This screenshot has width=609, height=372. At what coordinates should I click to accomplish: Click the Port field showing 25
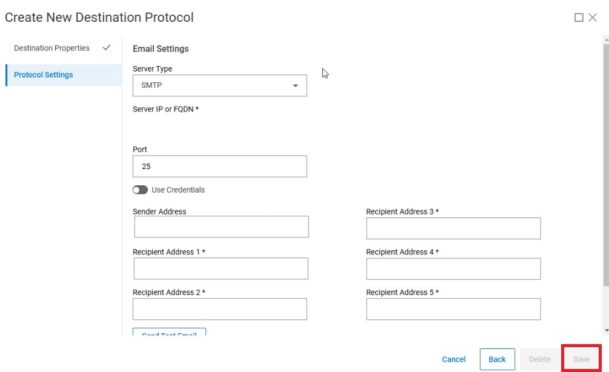pos(219,166)
